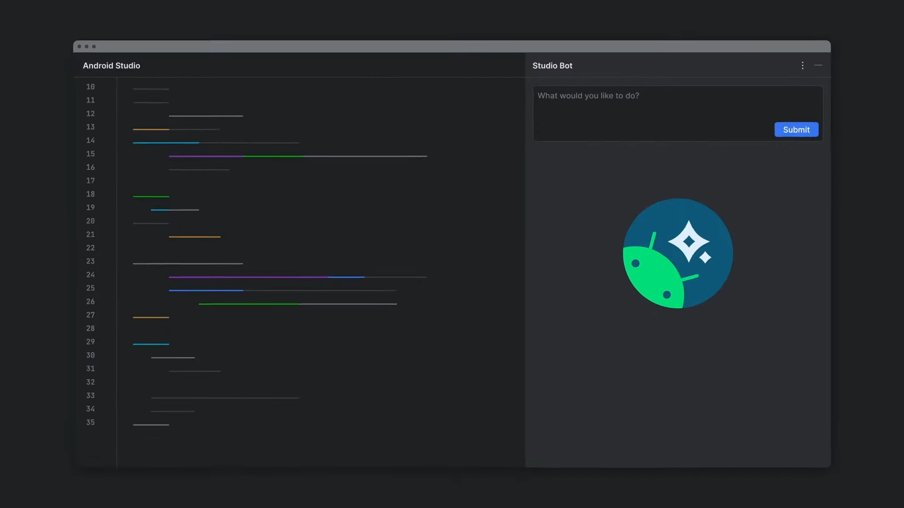Click the middle window control dot

pyautogui.click(x=87, y=47)
